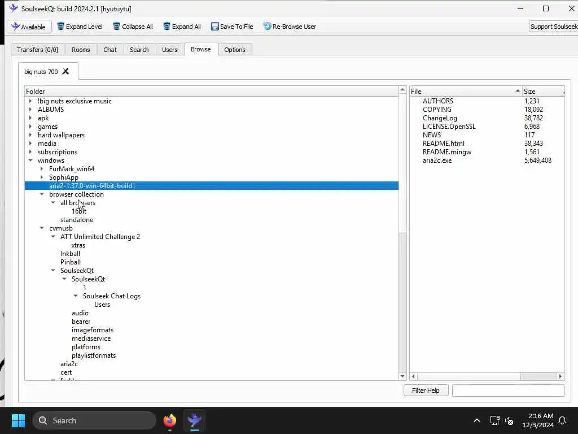Click the taskbar Search box
Image resolution: width=578 pixels, height=434 pixels.
coord(94,420)
